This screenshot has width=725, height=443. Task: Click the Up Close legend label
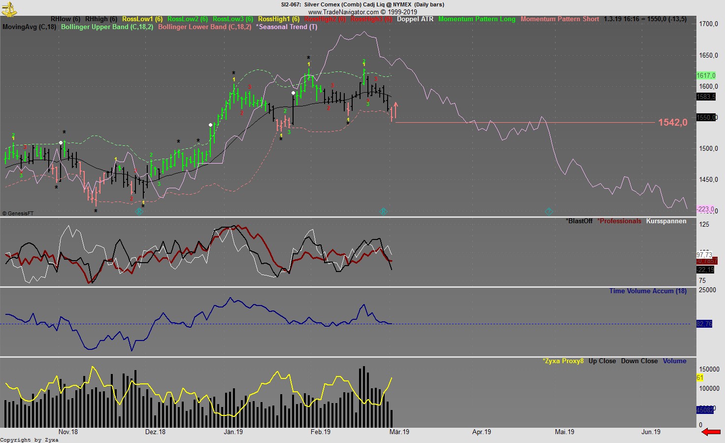point(602,361)
